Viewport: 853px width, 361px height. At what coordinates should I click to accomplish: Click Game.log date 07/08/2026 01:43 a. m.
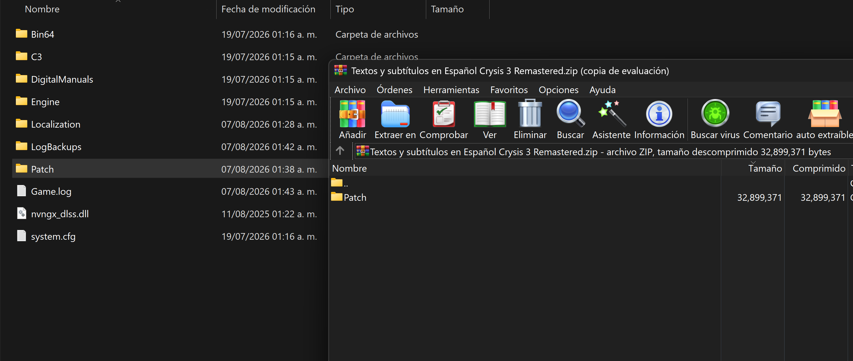269,191
